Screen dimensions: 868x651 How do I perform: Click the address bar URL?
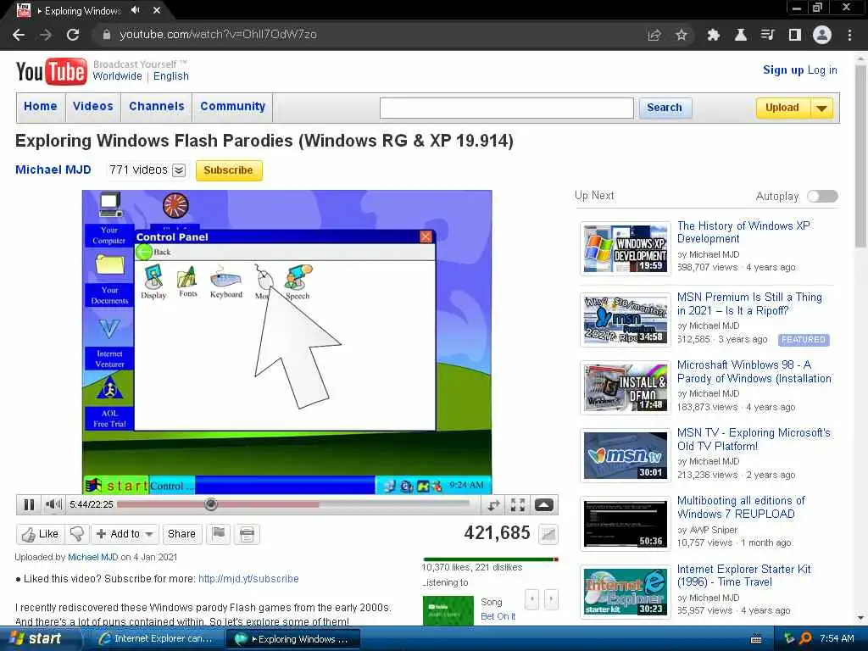tap(218, 34)
